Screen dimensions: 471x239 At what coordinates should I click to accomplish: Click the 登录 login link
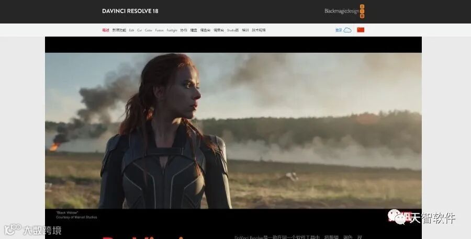tap(339, 30)
